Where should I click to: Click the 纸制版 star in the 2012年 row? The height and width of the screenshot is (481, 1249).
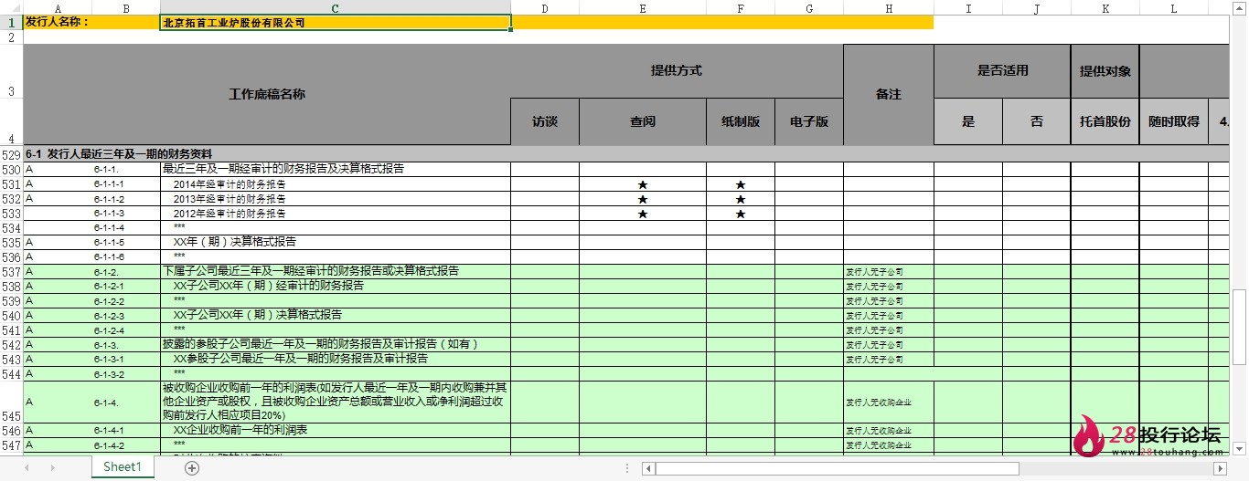741,214
